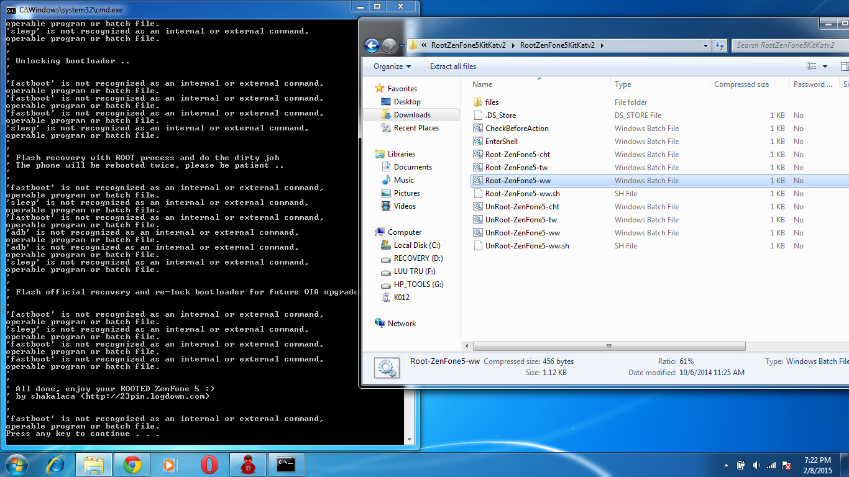849x477 pixels.
Task: Select UnRoot-ZenFone5-ww.sh file icon
Action: click(477, 246)
